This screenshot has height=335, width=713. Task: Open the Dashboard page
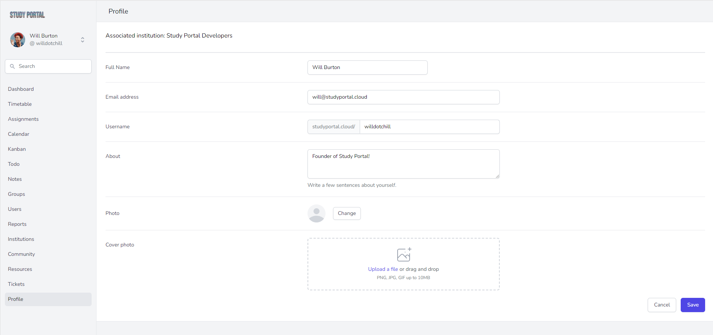click(x=48, y=89)
